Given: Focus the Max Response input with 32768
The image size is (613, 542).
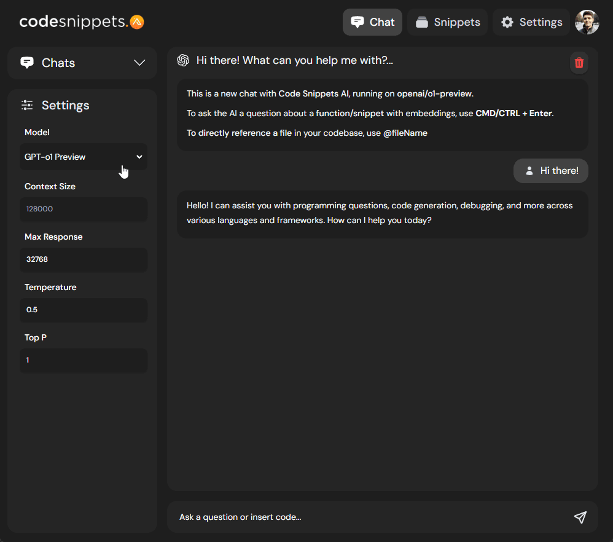Looking at the screenshot, I should pos(84,259).
